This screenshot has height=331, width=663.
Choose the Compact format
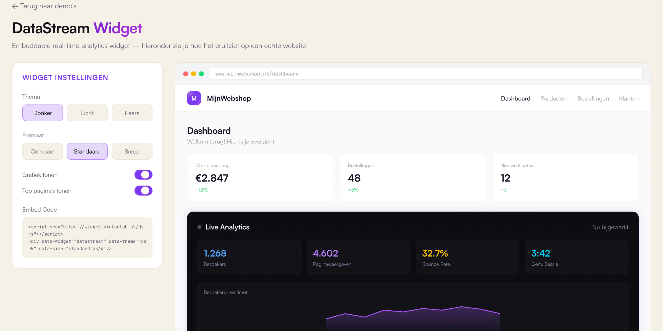43,151
